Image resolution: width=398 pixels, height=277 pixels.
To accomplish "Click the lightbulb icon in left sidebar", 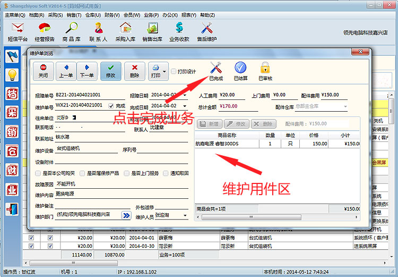I will pyautogui.click(x=12, y=75).
